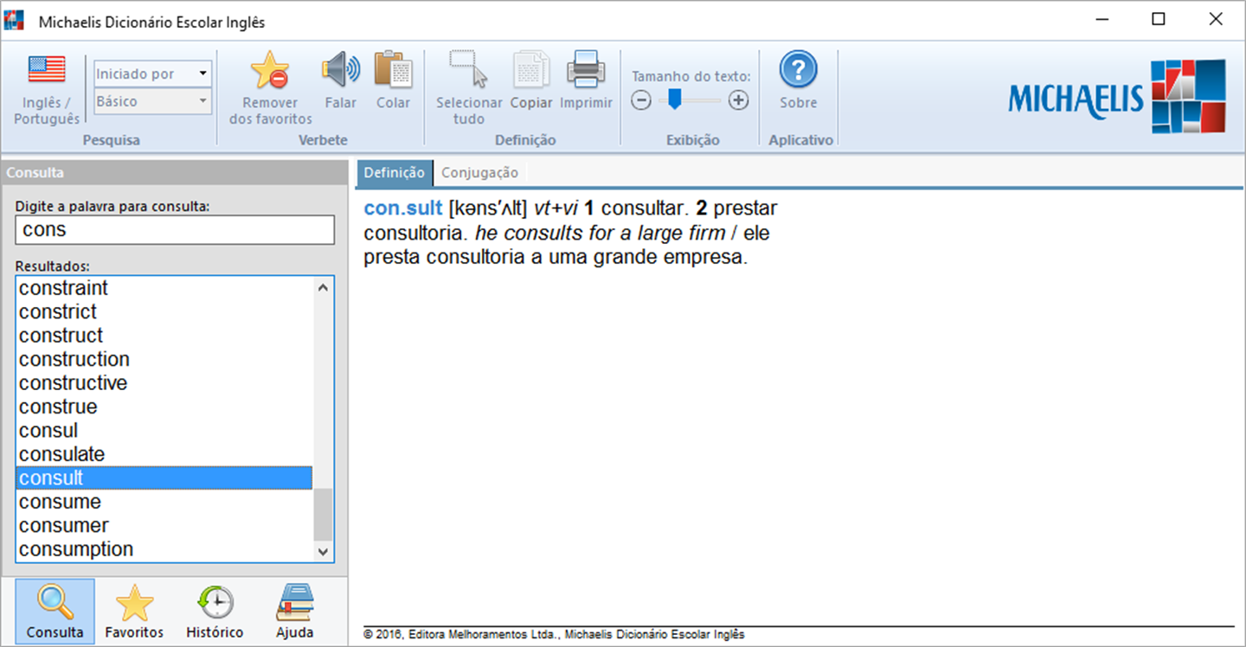The width and height of the screenshot is (1246, 647).
Task: Select the Definição tab
Action: [394, 172]
